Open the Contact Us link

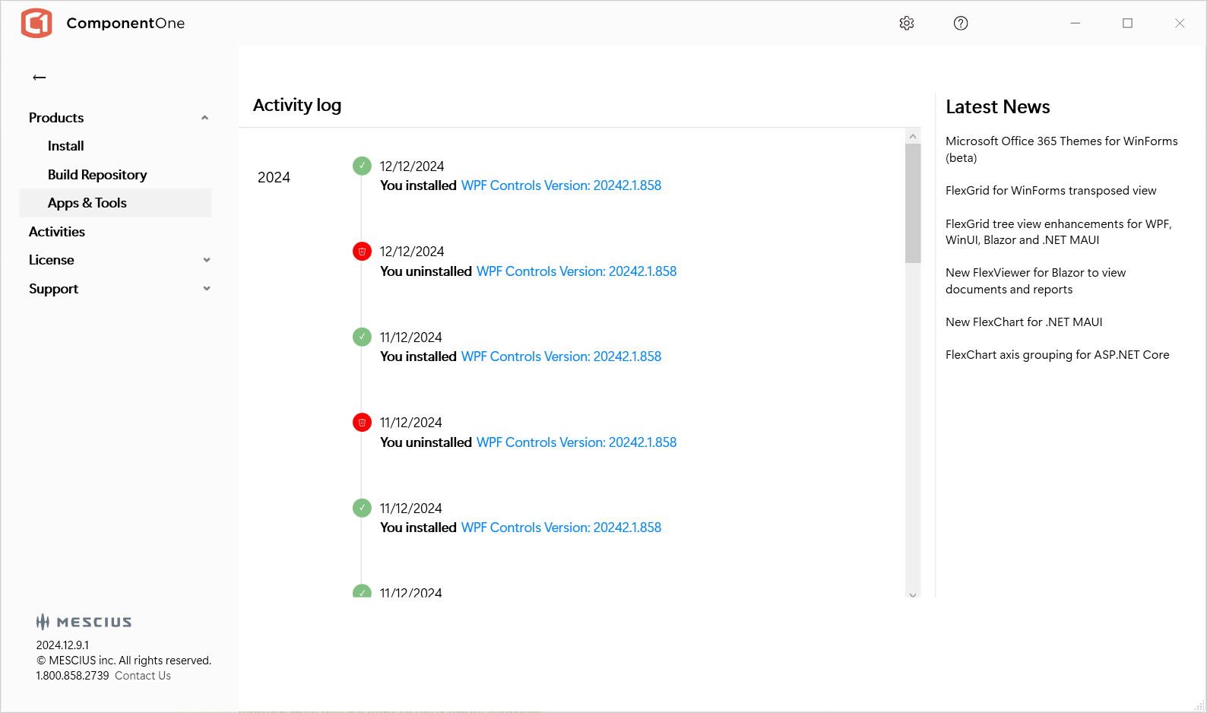click(143, 676)
